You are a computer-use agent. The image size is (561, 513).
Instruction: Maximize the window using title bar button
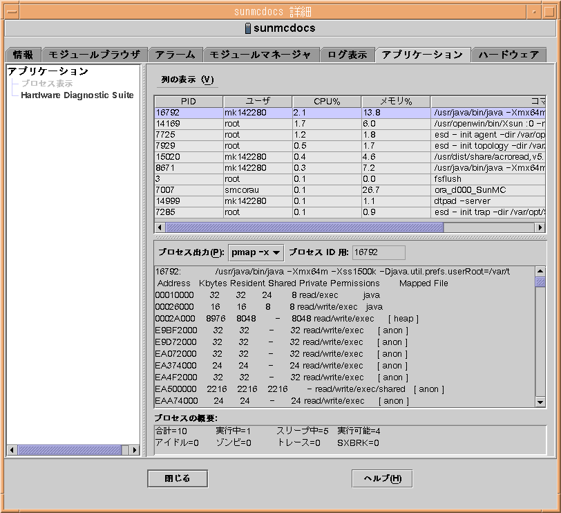pos(549,12)
